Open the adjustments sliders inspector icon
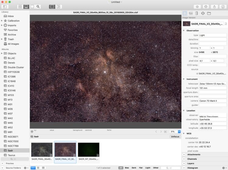This screenshot has width=228, height=170. (x=191, y=13)
